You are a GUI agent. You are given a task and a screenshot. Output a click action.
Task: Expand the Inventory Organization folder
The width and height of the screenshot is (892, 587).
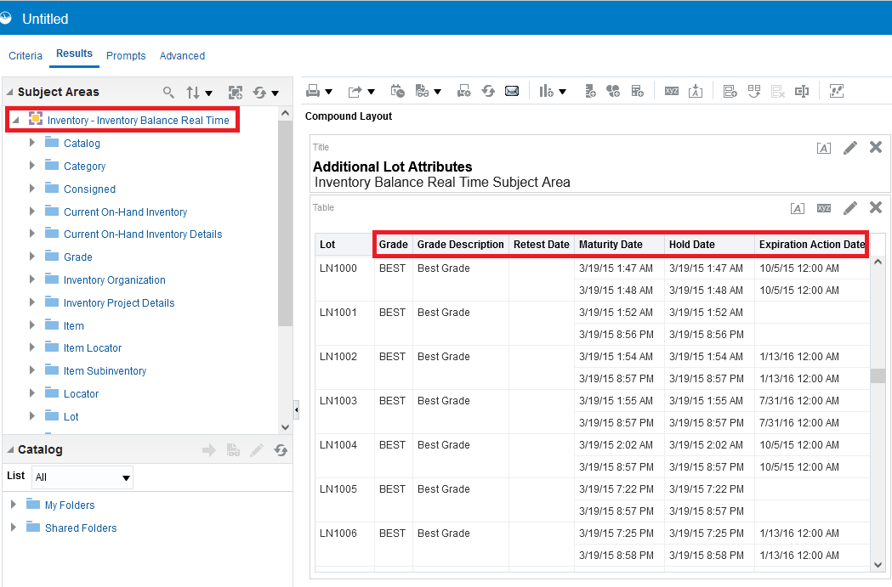pos(32,279)
